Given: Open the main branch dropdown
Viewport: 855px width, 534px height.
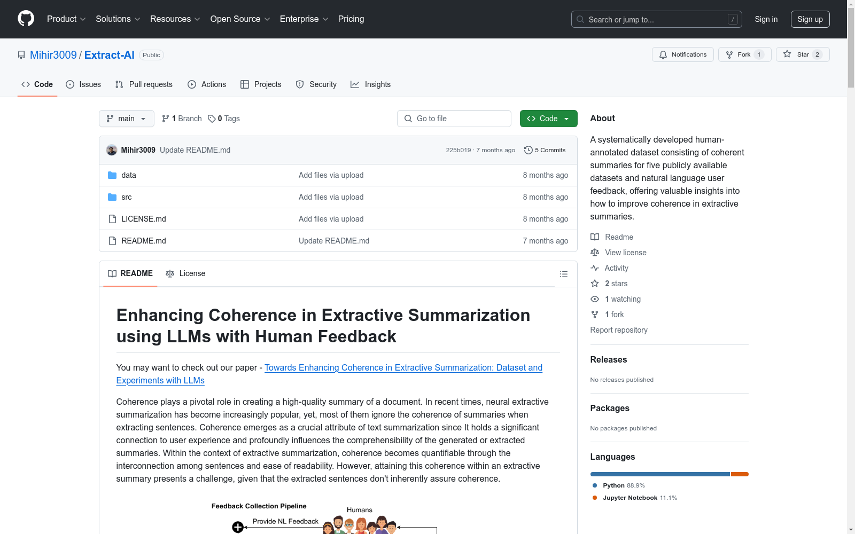Looking at the screenshot, I should (127, 119).
